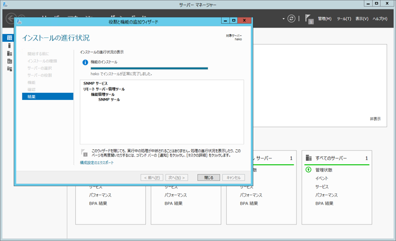Open the ツール(T) menu
Image resolution: width=396 pixels, height=241 pixels.
click(x=344, y=19)
